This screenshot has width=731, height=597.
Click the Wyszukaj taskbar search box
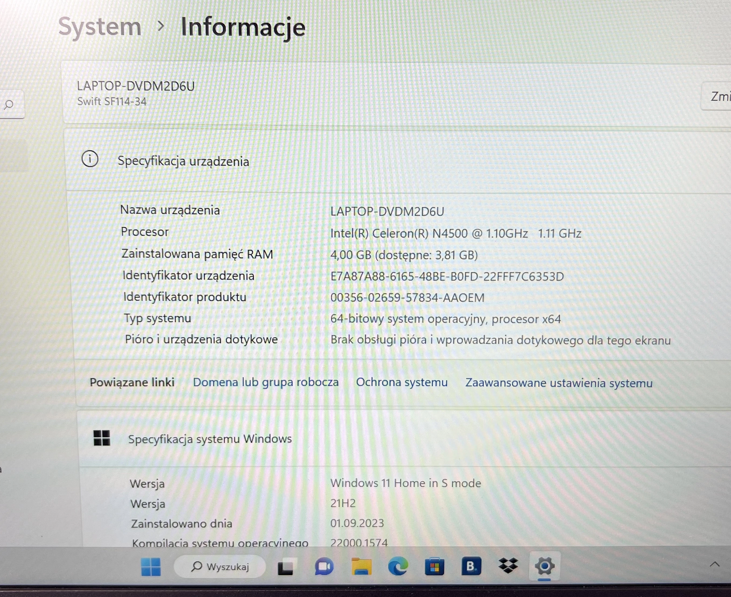pyautogui.click(x=220, y=566)
